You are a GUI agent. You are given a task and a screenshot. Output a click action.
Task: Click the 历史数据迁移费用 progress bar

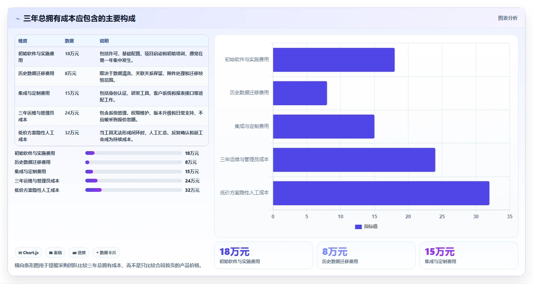tap(133, 162)
